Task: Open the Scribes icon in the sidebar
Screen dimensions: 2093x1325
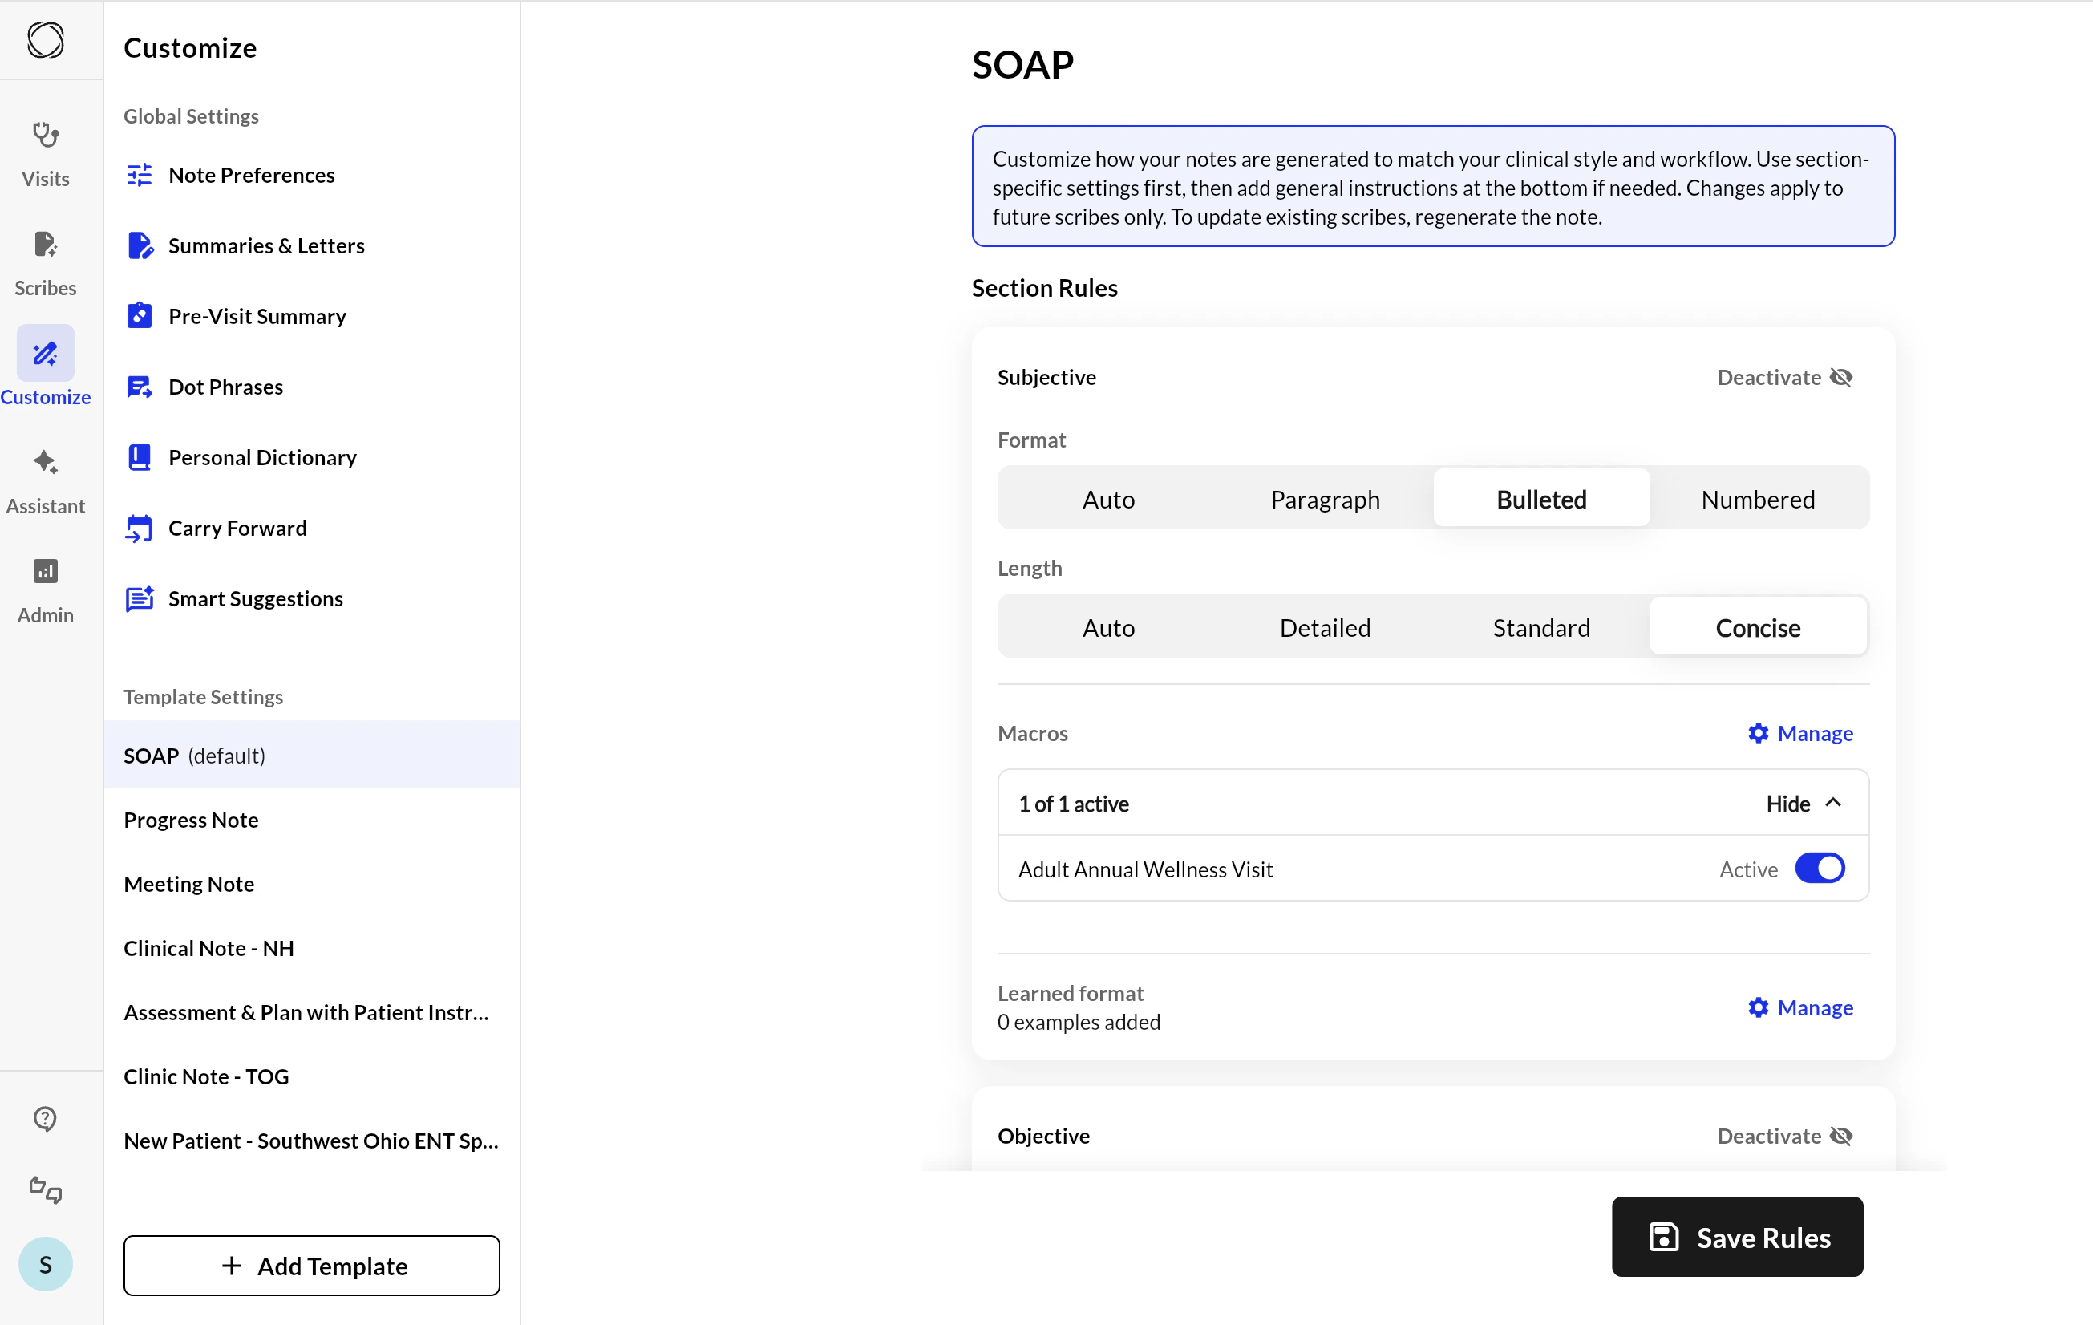Action: point(45,245)
